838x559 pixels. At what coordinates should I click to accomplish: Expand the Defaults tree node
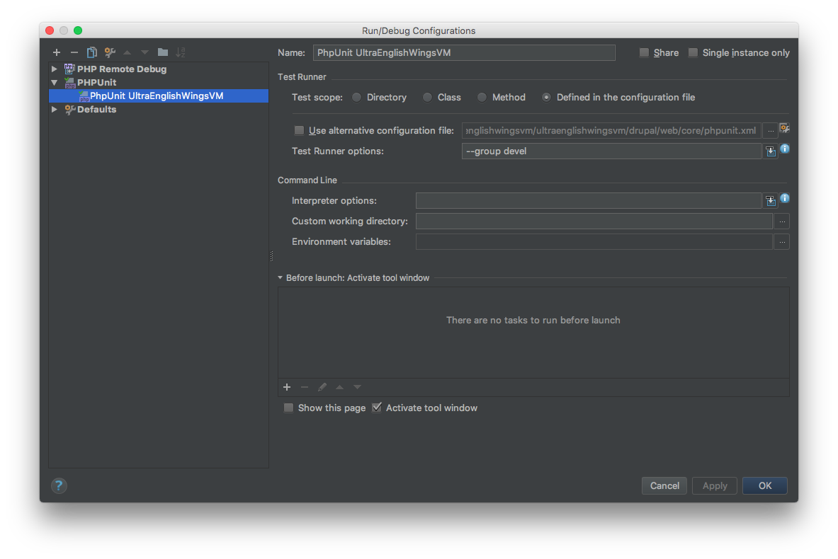click(x=55, y=110)
